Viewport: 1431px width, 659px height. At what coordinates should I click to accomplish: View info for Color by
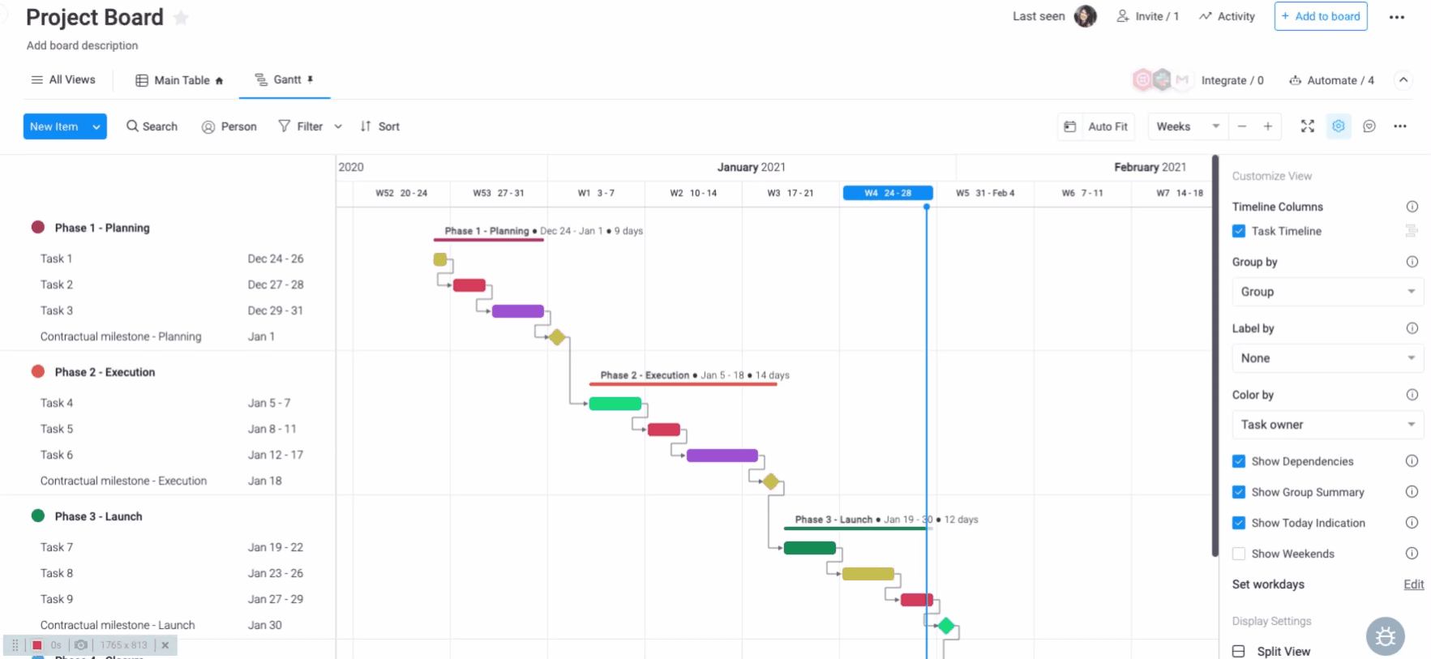pos(1412,395)
